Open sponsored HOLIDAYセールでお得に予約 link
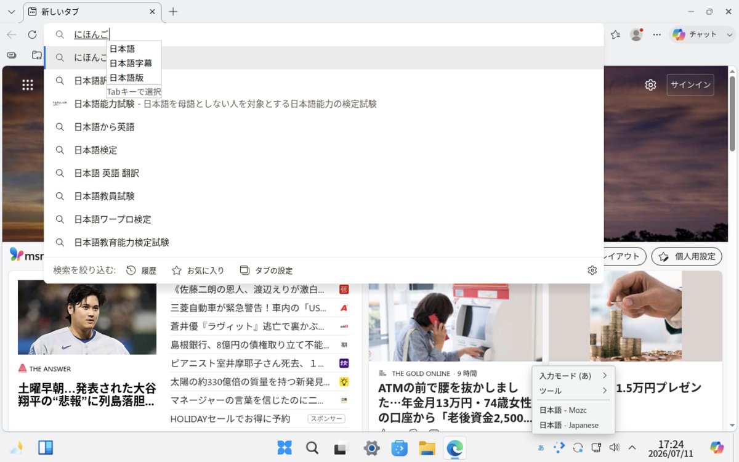 click(x=230, y=418)
